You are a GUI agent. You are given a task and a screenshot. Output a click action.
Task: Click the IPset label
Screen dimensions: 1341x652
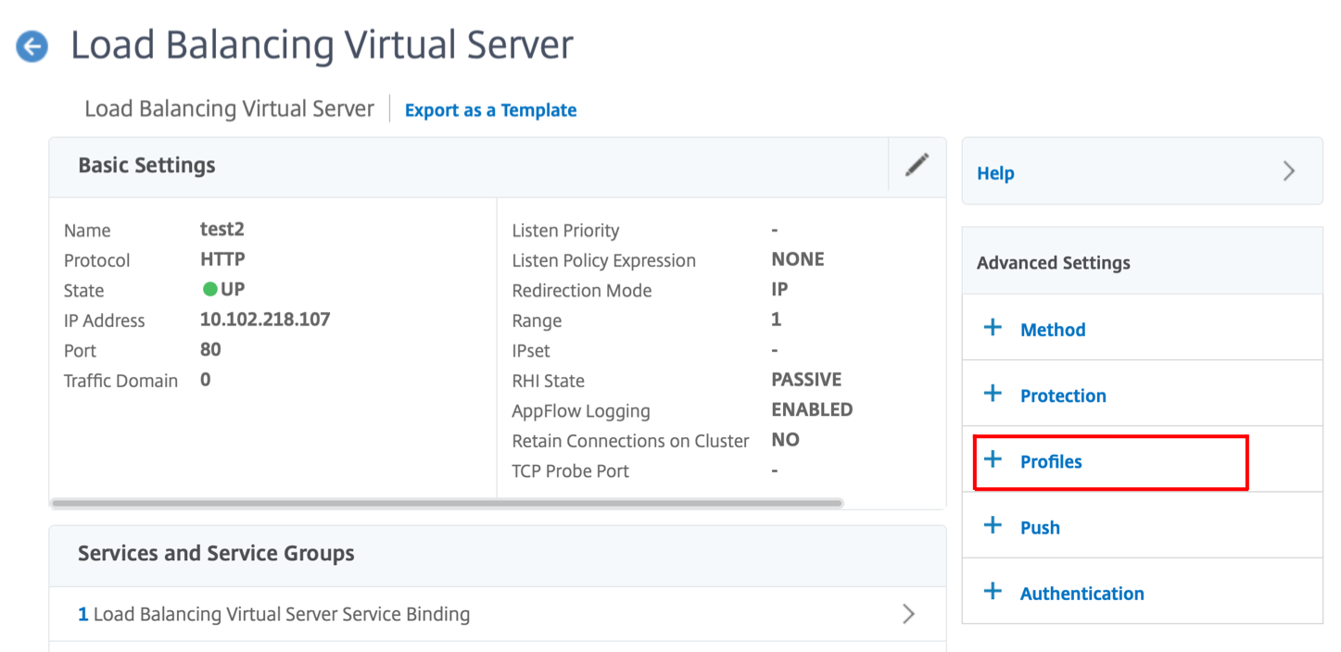click(531, 351)
